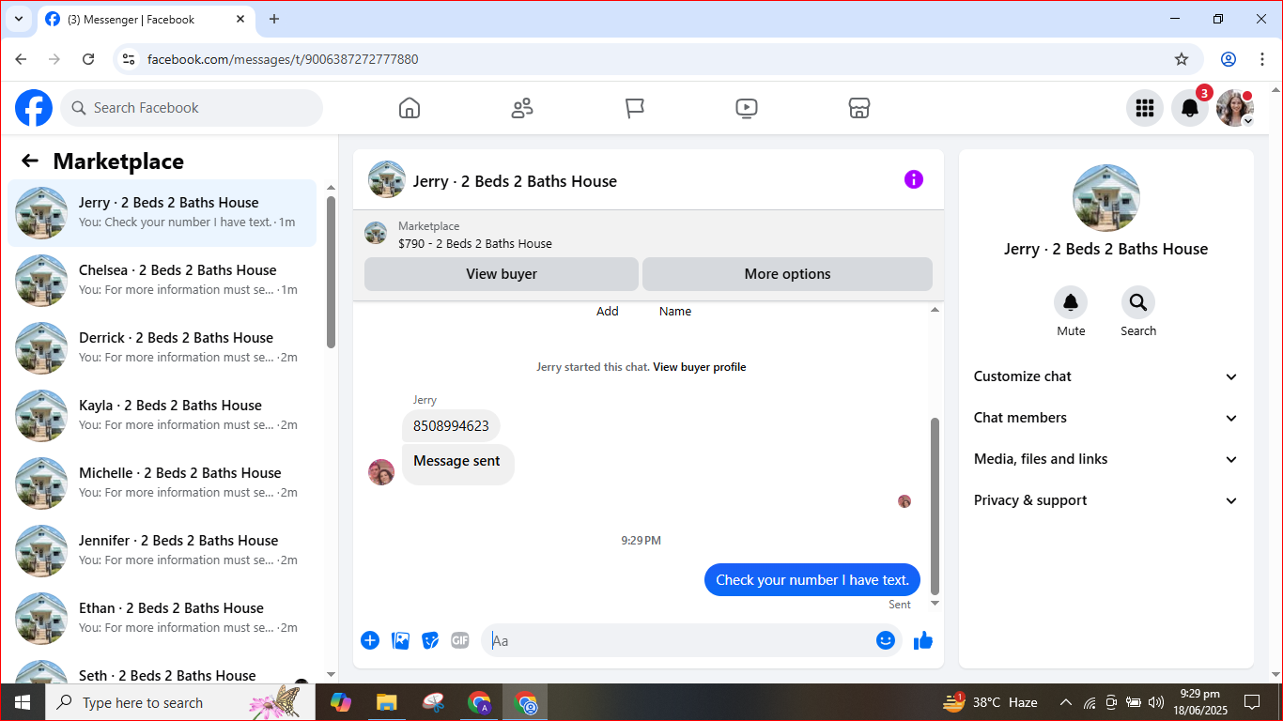Screen dimensions: 1283x721
Task: Click the back arrow next to Marketplace
Action: pos(30,161)
